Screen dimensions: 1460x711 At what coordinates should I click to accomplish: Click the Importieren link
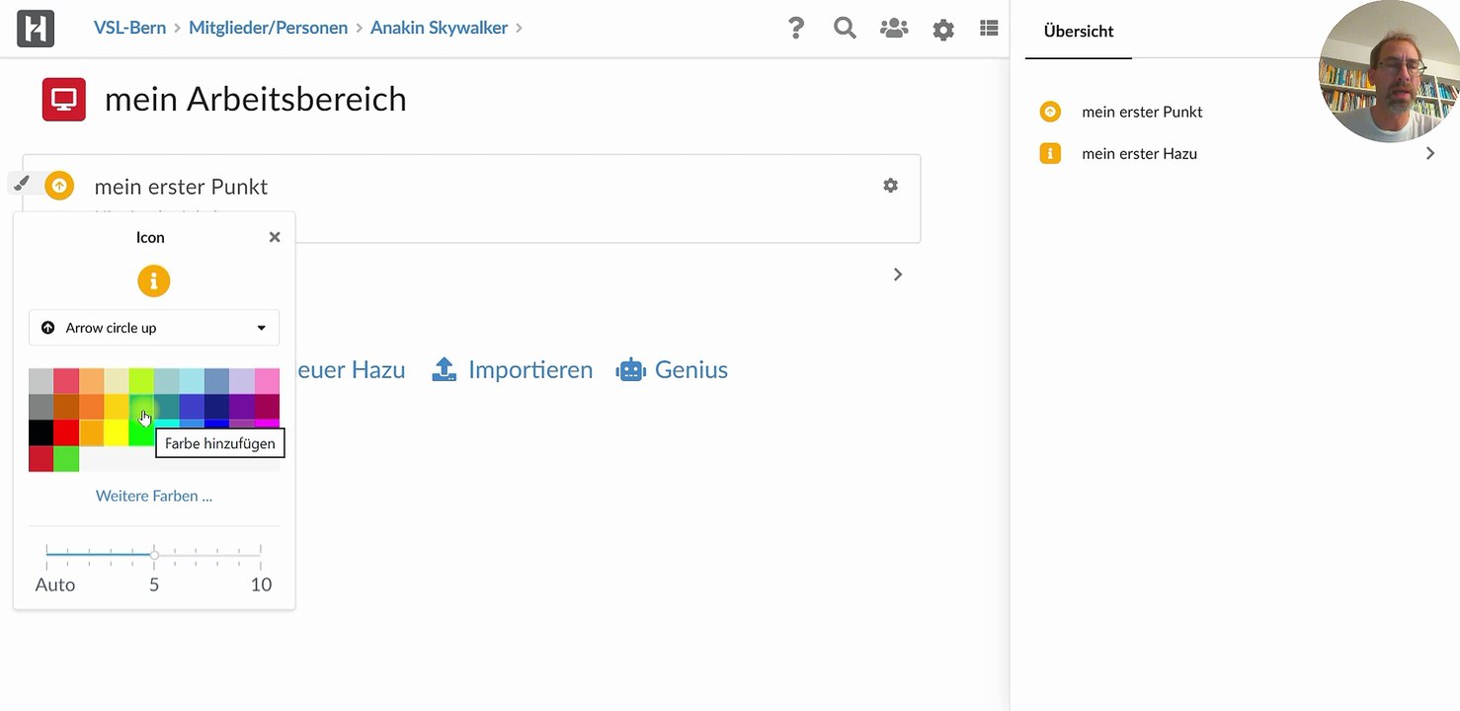(x=513, y=370)
